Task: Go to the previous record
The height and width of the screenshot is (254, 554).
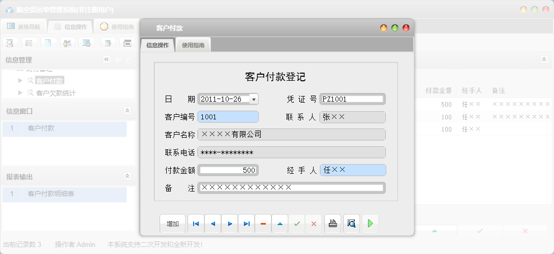Action: pyautogui.click(x=212, y=224)
